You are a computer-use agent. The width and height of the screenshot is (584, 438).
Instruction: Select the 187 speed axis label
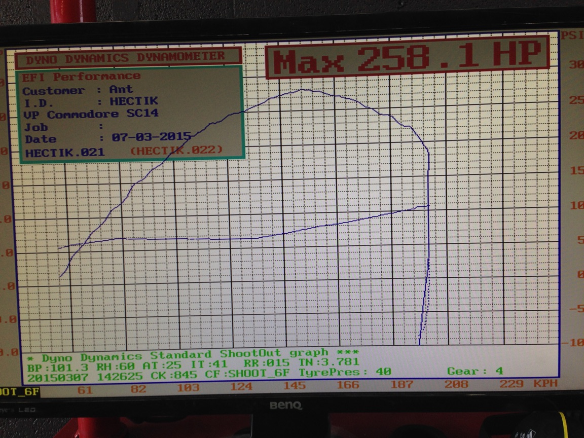pos(401,384)
